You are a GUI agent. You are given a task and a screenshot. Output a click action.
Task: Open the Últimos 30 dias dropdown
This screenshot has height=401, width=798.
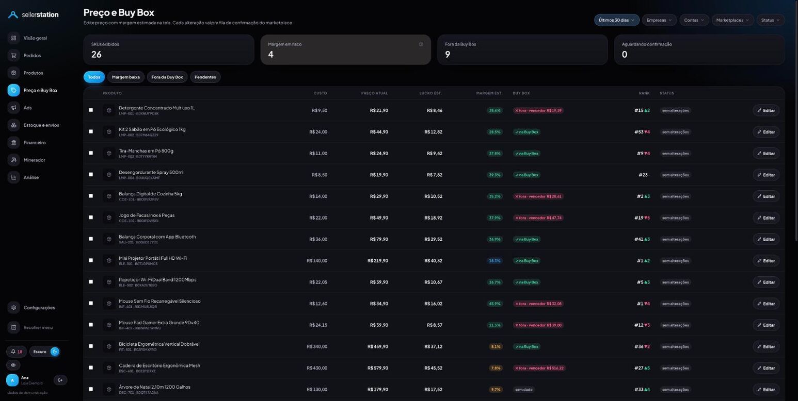click(x=617, y=20)
